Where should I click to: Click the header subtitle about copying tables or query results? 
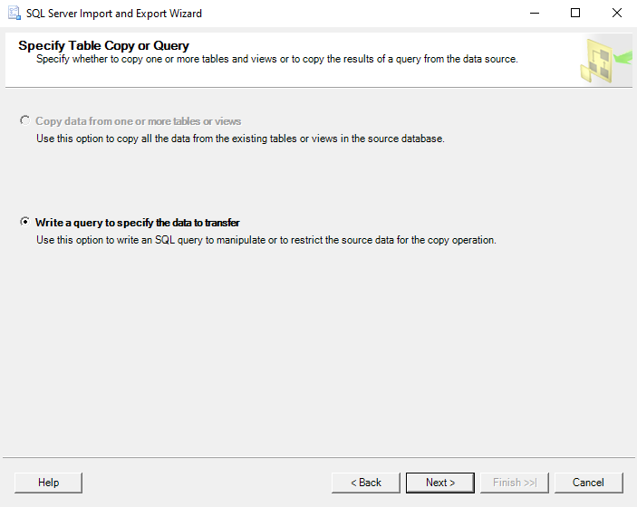pyautogui.click(x=276, y=59)
